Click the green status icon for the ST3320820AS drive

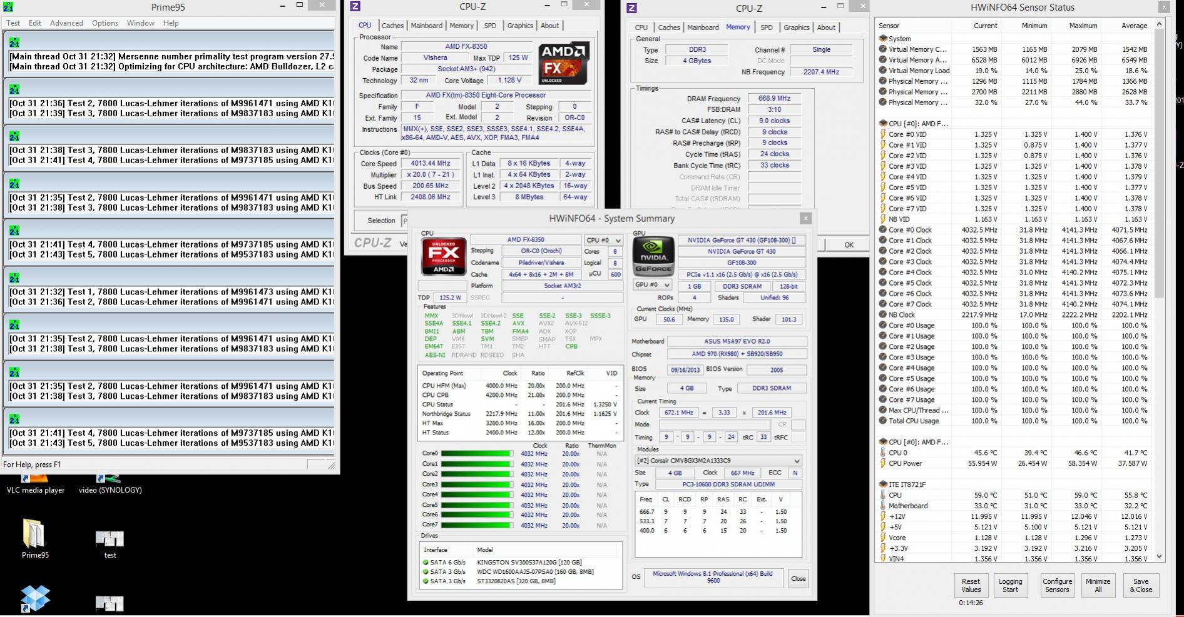[426, 581]
